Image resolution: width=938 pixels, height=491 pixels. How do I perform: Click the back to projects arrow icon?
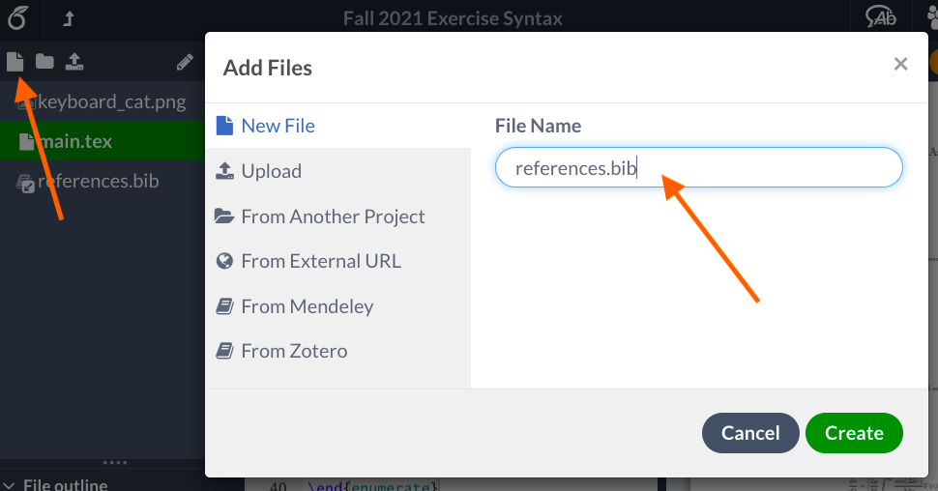click(68, 17)
